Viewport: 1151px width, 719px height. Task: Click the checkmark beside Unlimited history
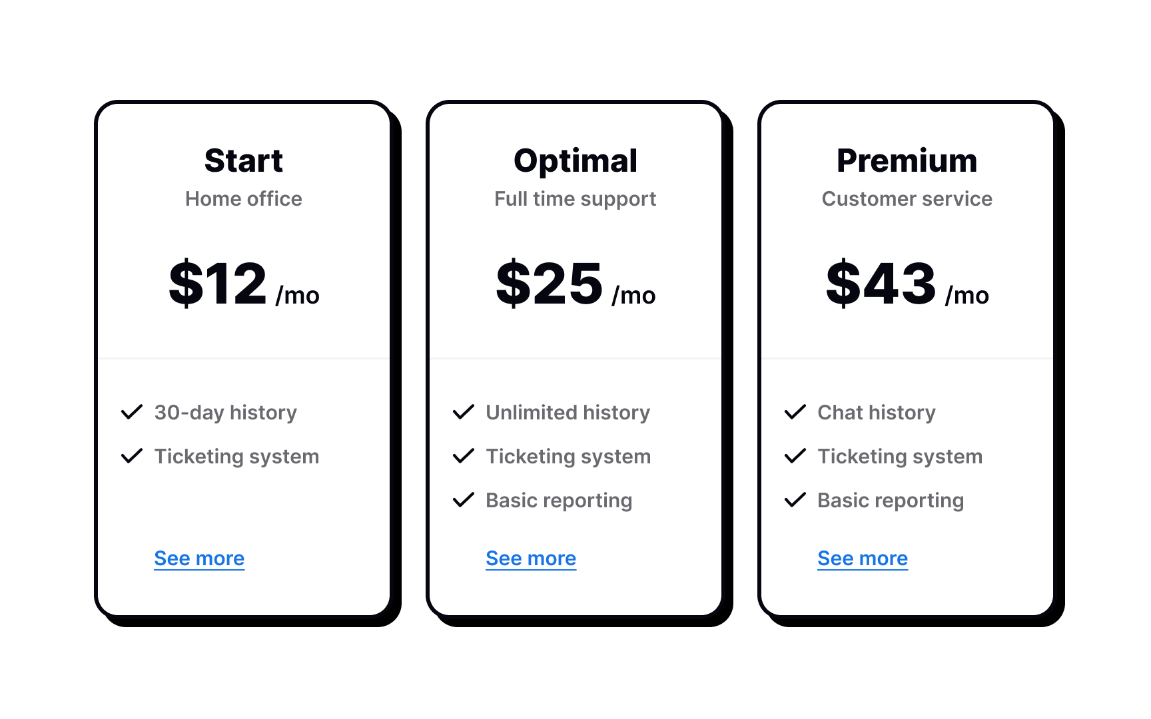pos(463,412)
